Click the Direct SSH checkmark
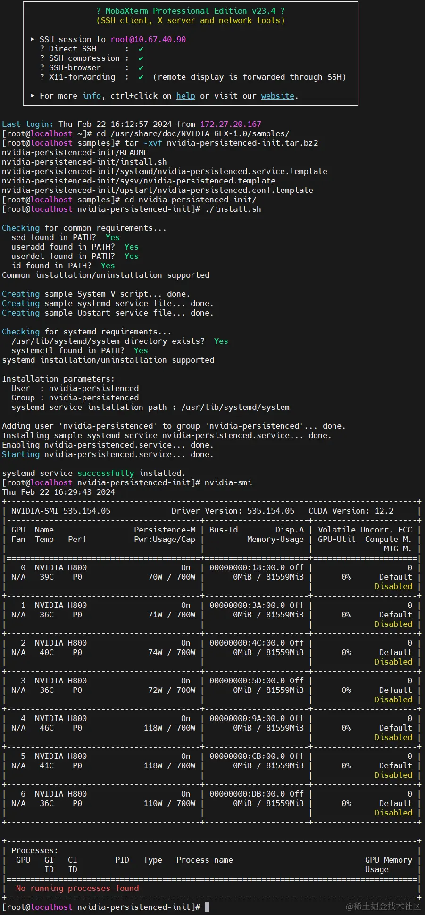425x915 pixels. (x=141, y=49)
